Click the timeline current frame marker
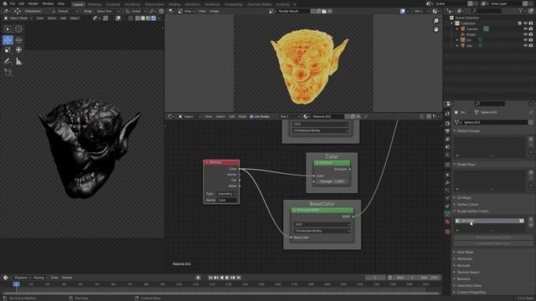 pos(16,284)
